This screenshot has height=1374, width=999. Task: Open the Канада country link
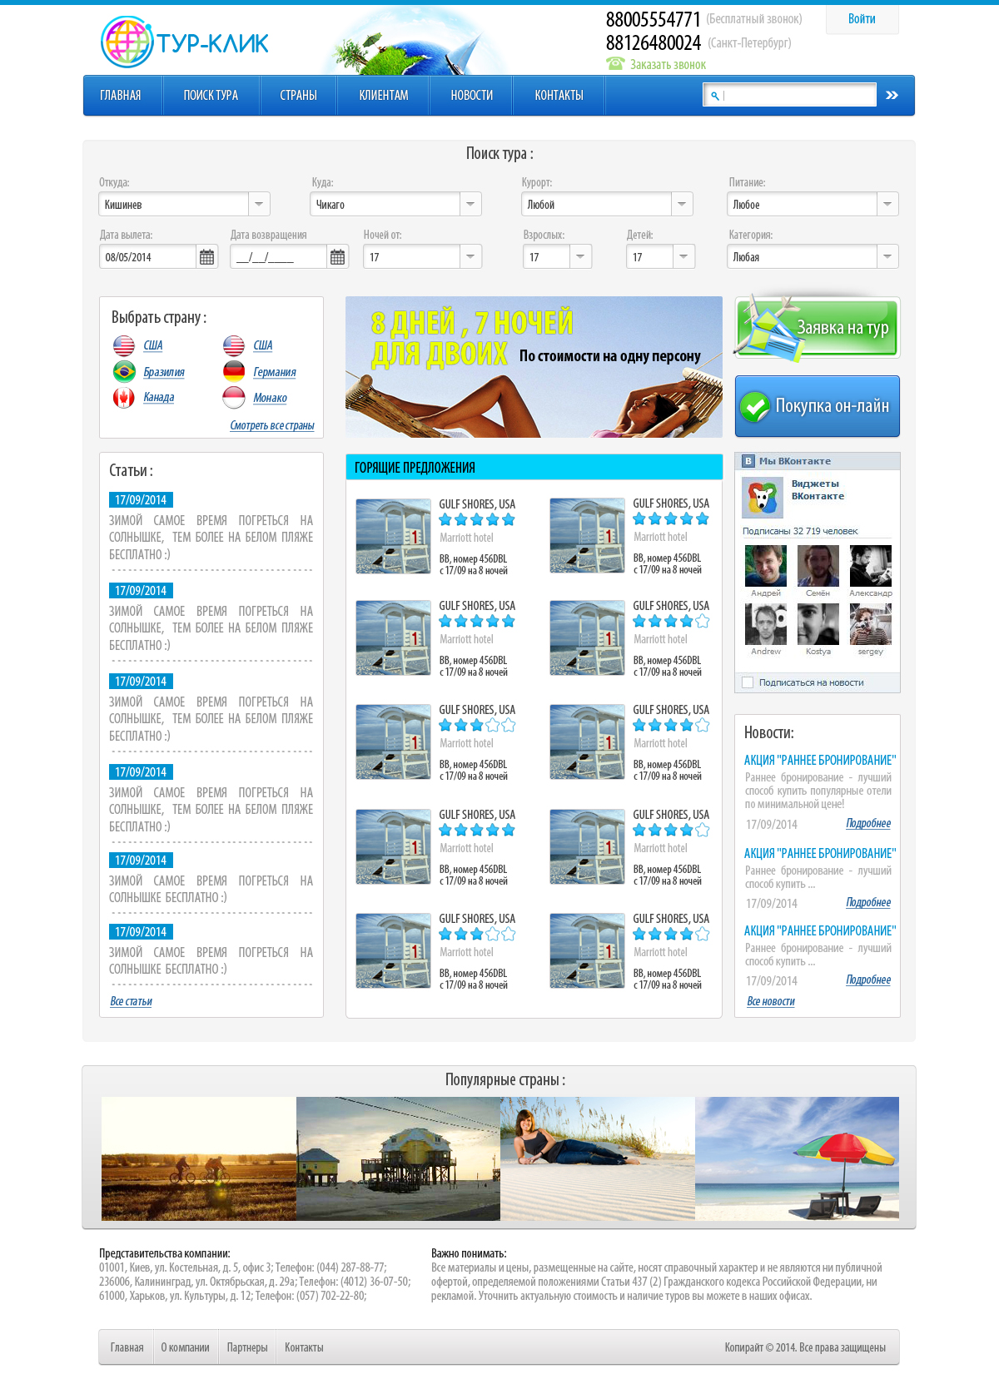click(159, 397)
